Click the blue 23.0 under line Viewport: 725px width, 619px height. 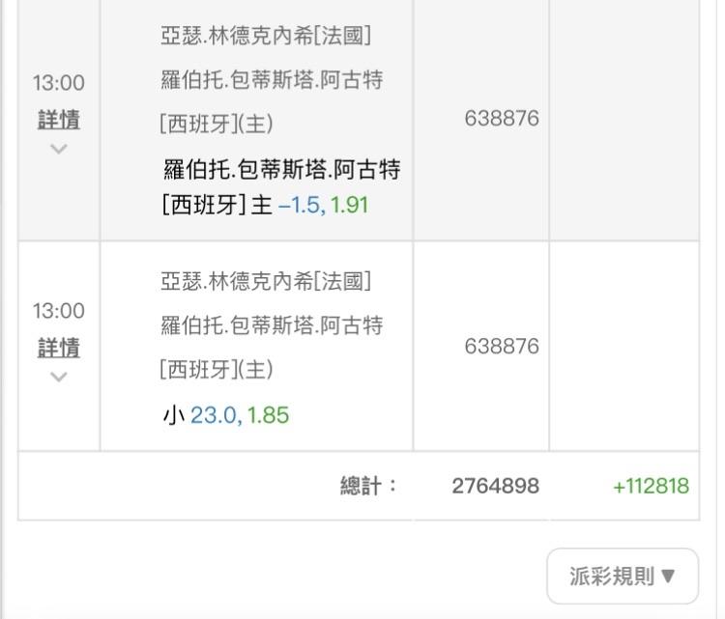216,415
